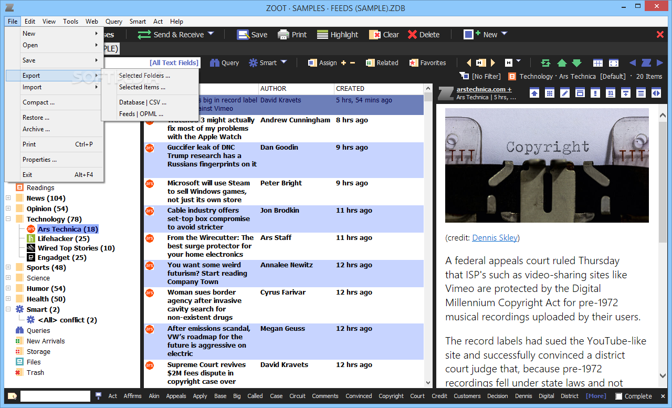Viewport: 672px width, 408px height.
Task: Click the fullscreen expand icon
Action: (x=614, y=63)
